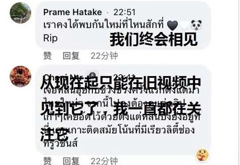Select the Thai text in Prame Hatake's comment

[x=103, y=25]
